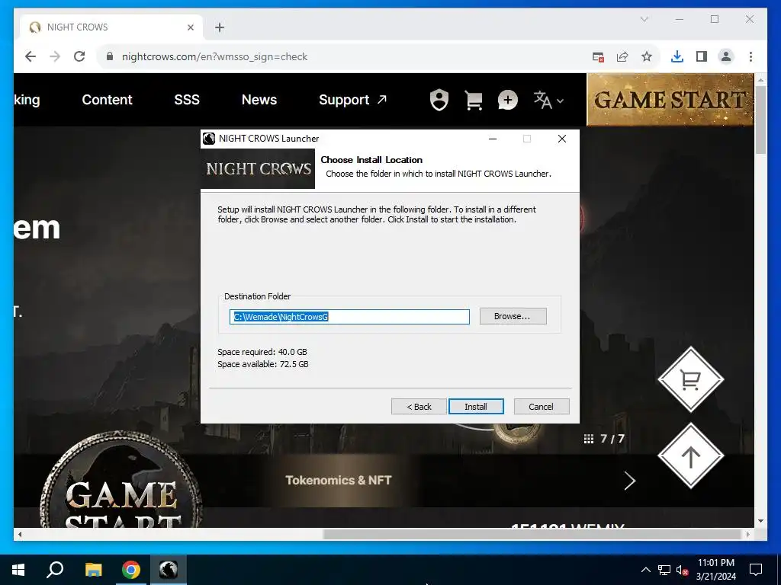Image resolution: width=781 pixels, height=585 pixels.
Task: Click the next slide chevron arrow
Action: (629, 481)
